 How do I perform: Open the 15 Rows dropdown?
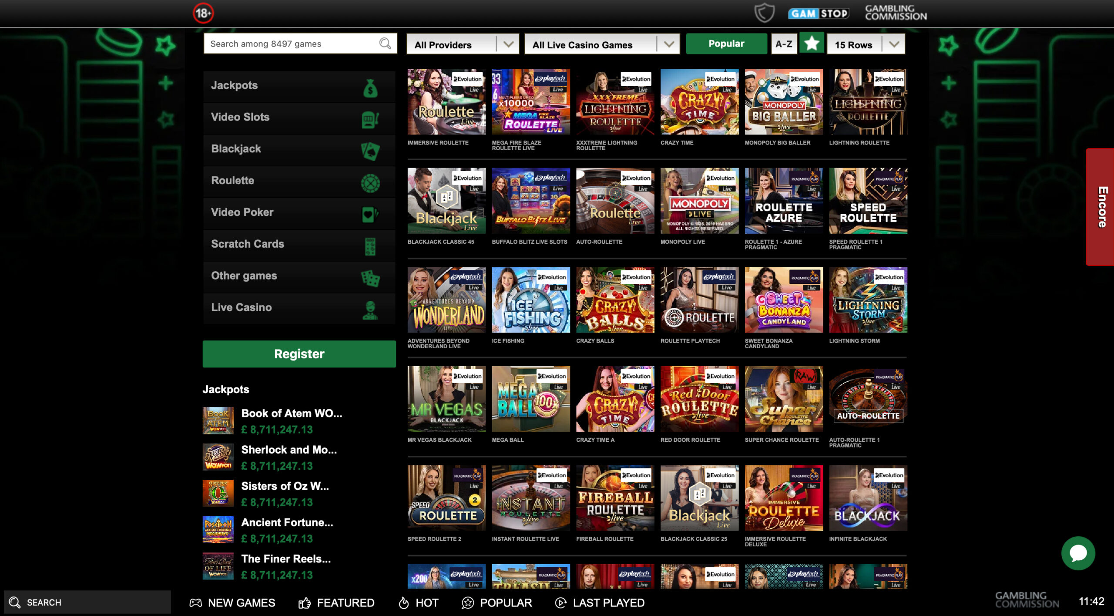point(866,44)
